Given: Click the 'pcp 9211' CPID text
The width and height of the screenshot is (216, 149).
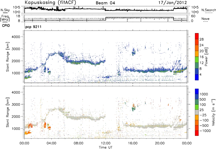Looking at the screenshot, I should [x=33, y=27].
